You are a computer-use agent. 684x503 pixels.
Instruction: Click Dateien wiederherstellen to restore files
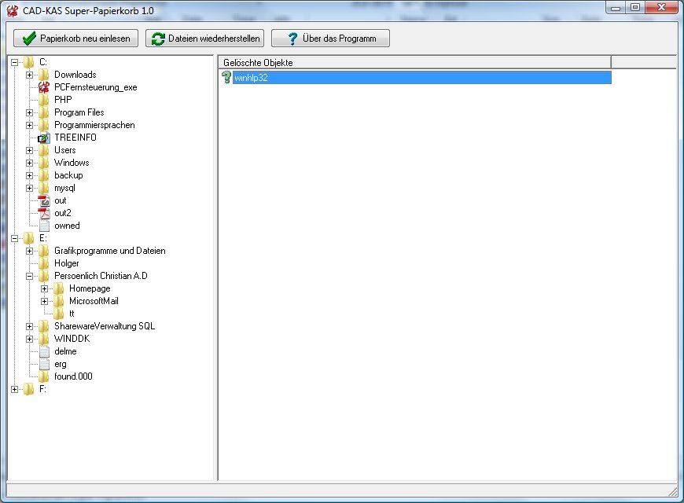click(204, 39)
